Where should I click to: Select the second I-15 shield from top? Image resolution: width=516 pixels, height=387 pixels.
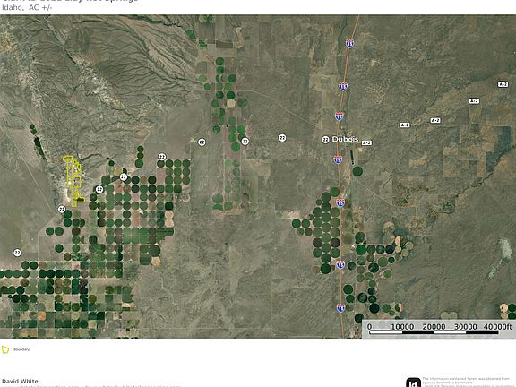343,87
